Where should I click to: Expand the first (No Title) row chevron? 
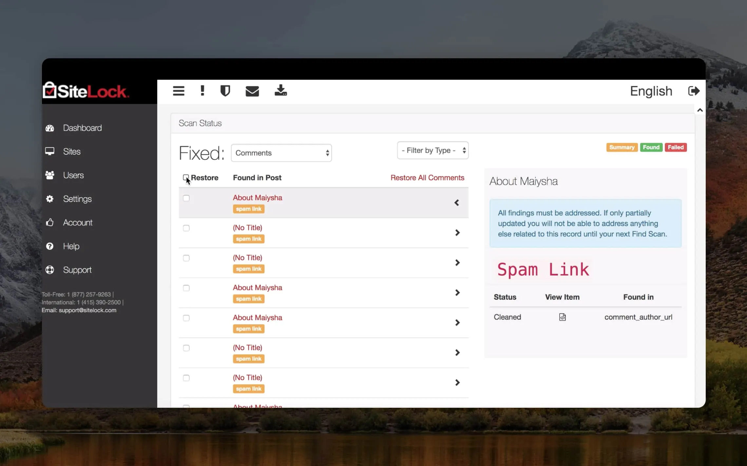click(x=457, y=233)
